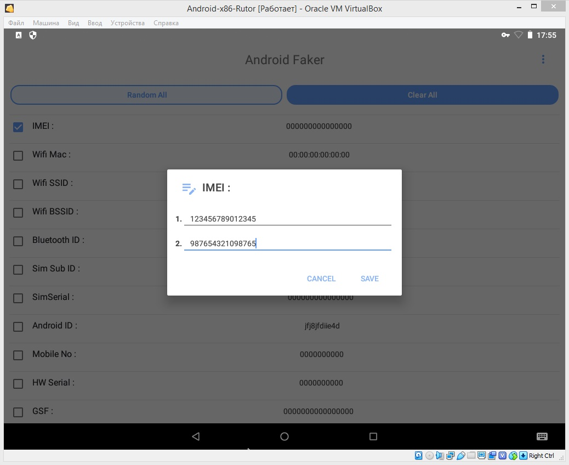
Task: Enable the Wifi Mac checkbox
Action: [x=18, y=155]
